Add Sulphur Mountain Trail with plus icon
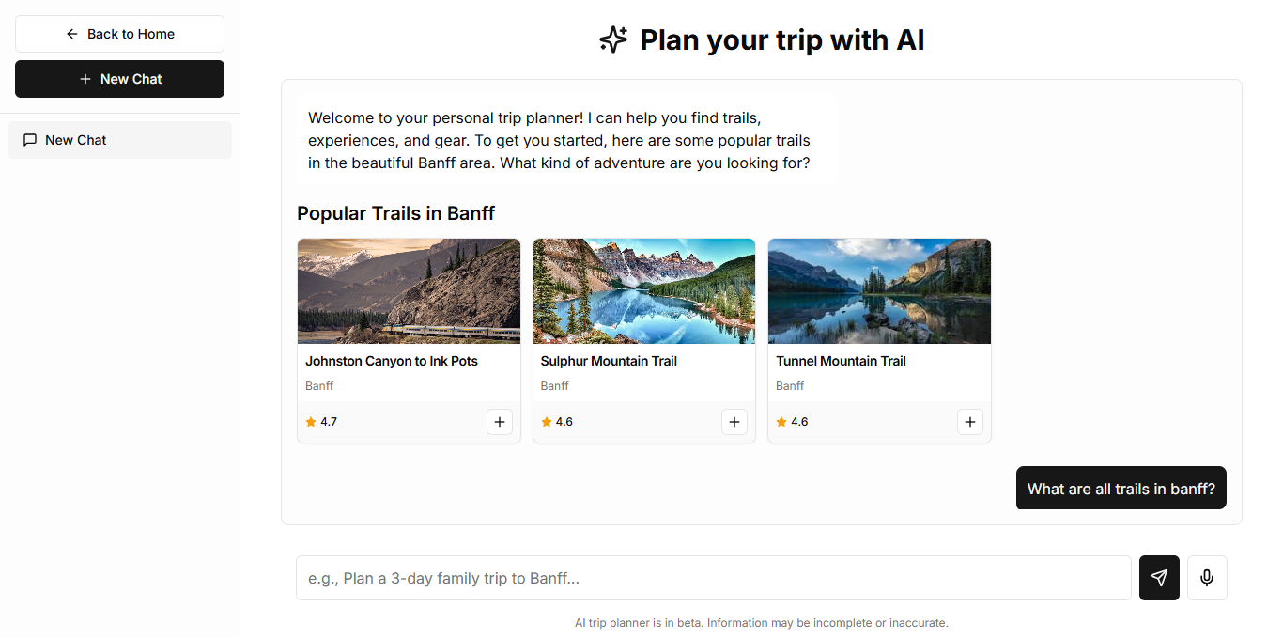1283x638 pixels. pyautogui.click(x=734, y=422)
